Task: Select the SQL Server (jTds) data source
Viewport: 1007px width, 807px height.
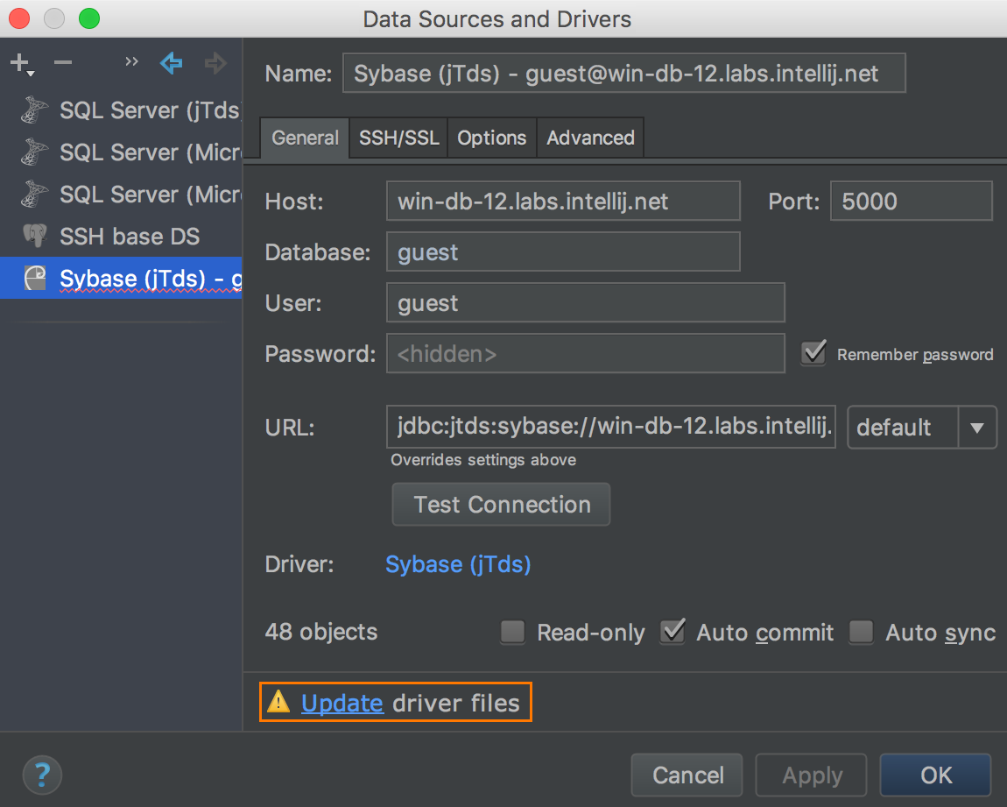Action: pyautogui.click(x=121, y=110)
